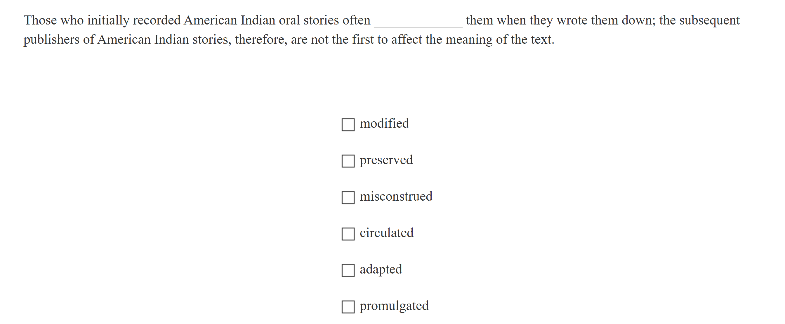The image size is (785, 324).
Task: Select the answer option labeled 'modified'
Action: click(384, 124)
